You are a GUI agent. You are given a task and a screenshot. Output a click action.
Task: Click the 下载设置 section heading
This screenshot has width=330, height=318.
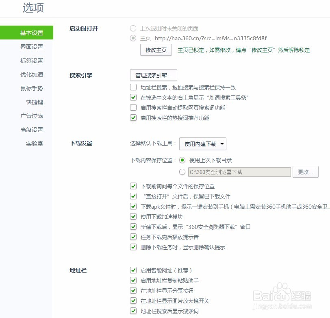tap(81, 143)
